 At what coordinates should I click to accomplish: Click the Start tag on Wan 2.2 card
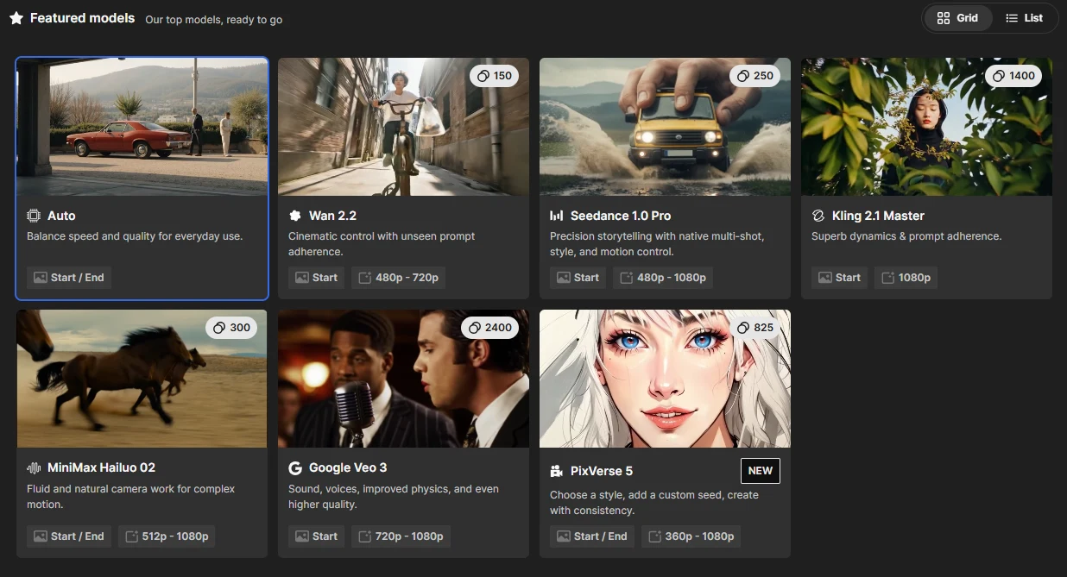(316, 278)
